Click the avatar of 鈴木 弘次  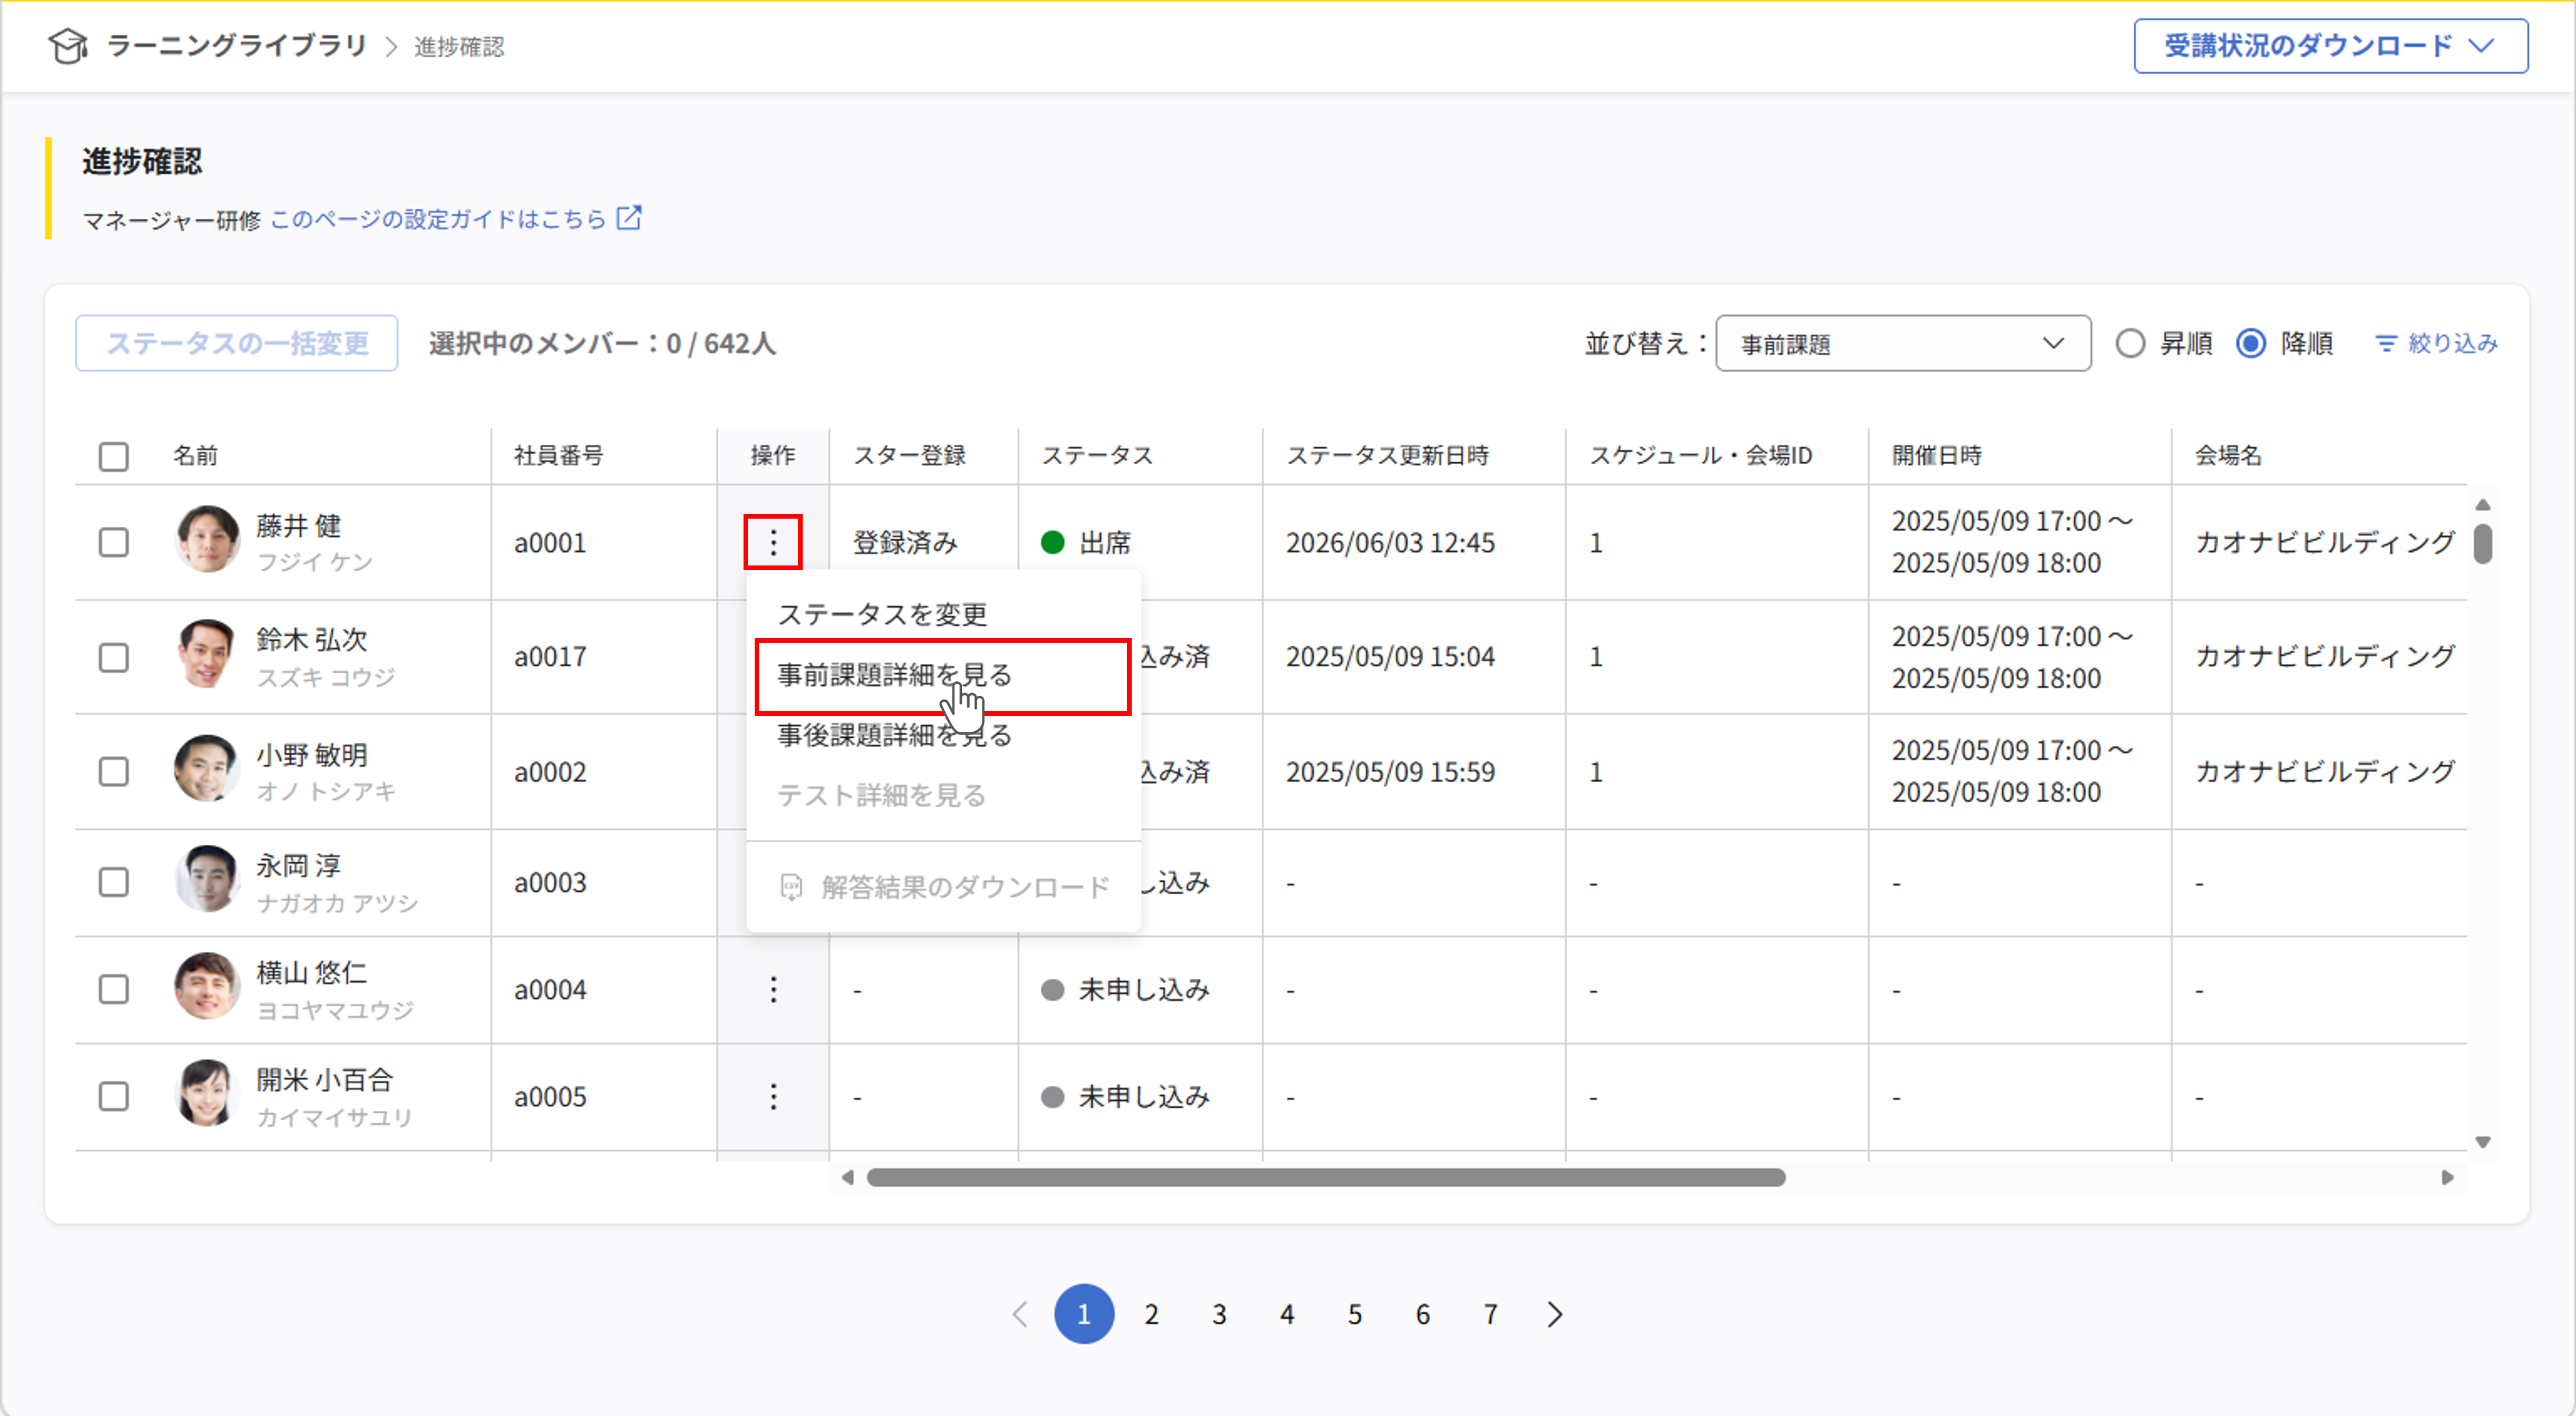coord(207,653)
